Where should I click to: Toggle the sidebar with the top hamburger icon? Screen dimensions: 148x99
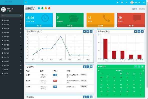click(26, 2)
